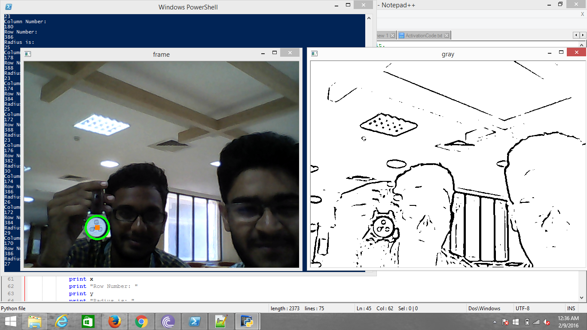Click the network signal icon in the tray
This screenshot has width=587, height=330.
[x=536, y=322]
